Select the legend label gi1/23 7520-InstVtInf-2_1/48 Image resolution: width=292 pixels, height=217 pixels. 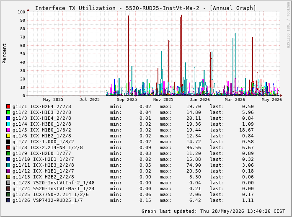pos(54,183)
